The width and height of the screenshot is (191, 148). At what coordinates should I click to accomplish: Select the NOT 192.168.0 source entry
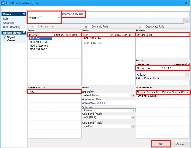40,49
